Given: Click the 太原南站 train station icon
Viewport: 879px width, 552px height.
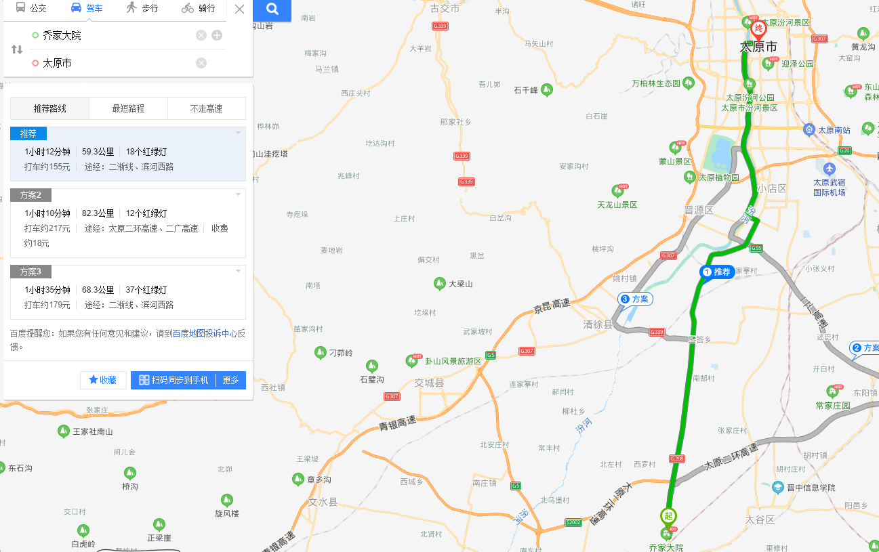Looking at the screenshot, I should tap(809, 129).
